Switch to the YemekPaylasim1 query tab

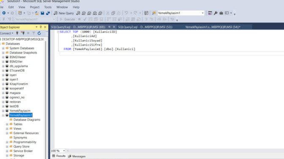click(x=213, y=27)
